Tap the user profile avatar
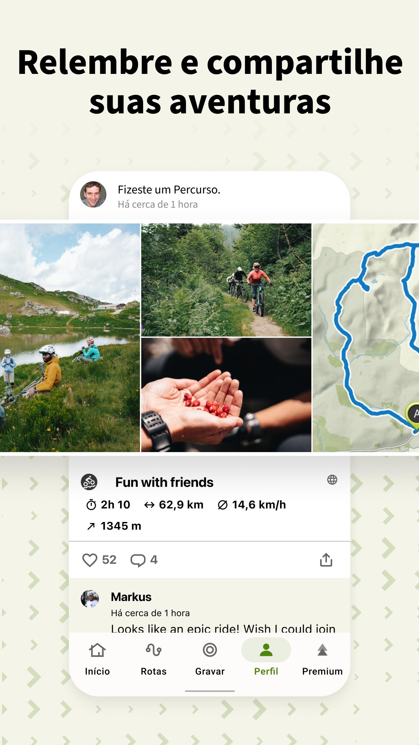 click(x=93, y=194)
